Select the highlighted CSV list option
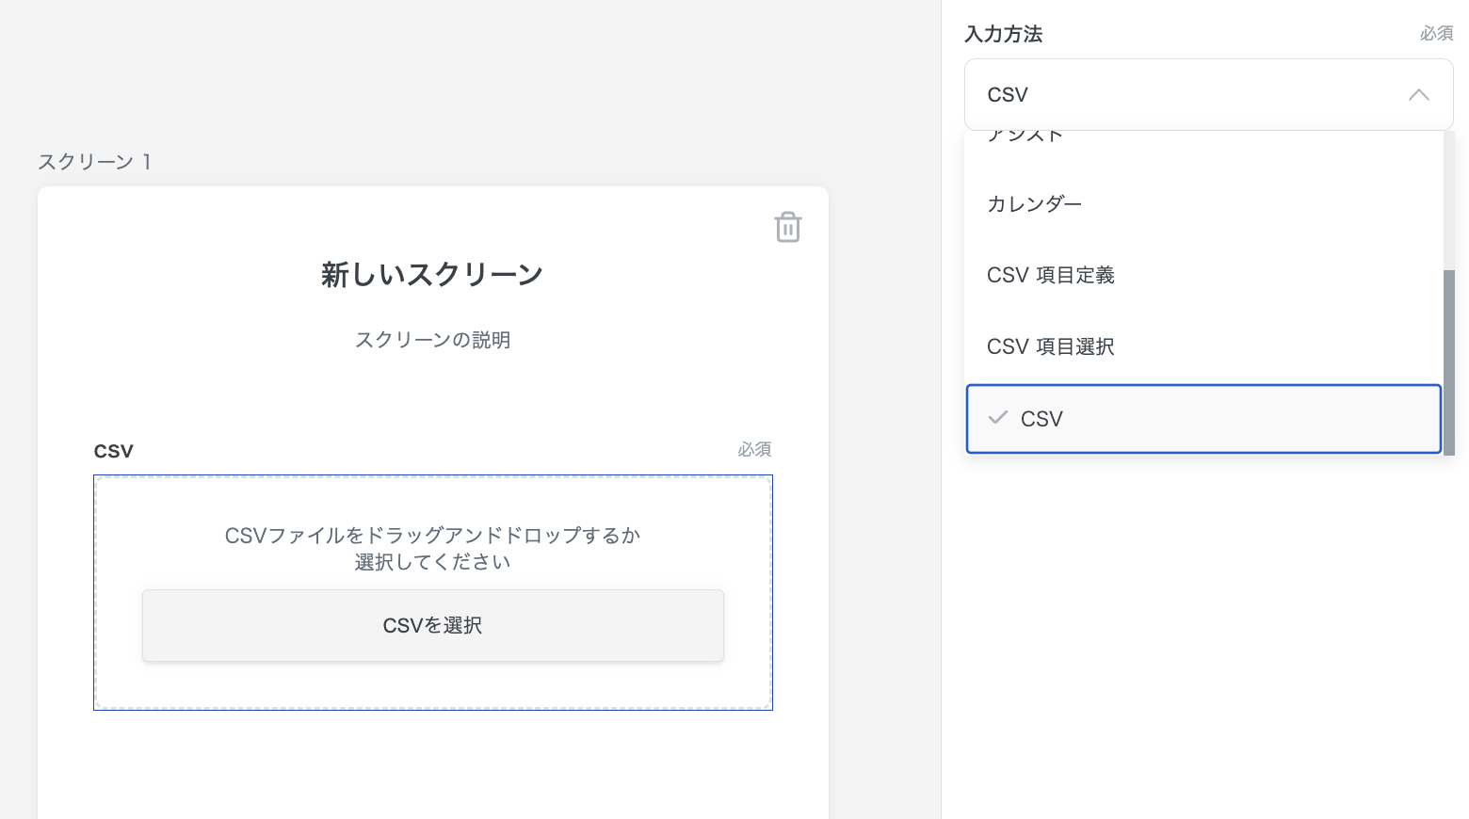 click(x=1203, y=419)
